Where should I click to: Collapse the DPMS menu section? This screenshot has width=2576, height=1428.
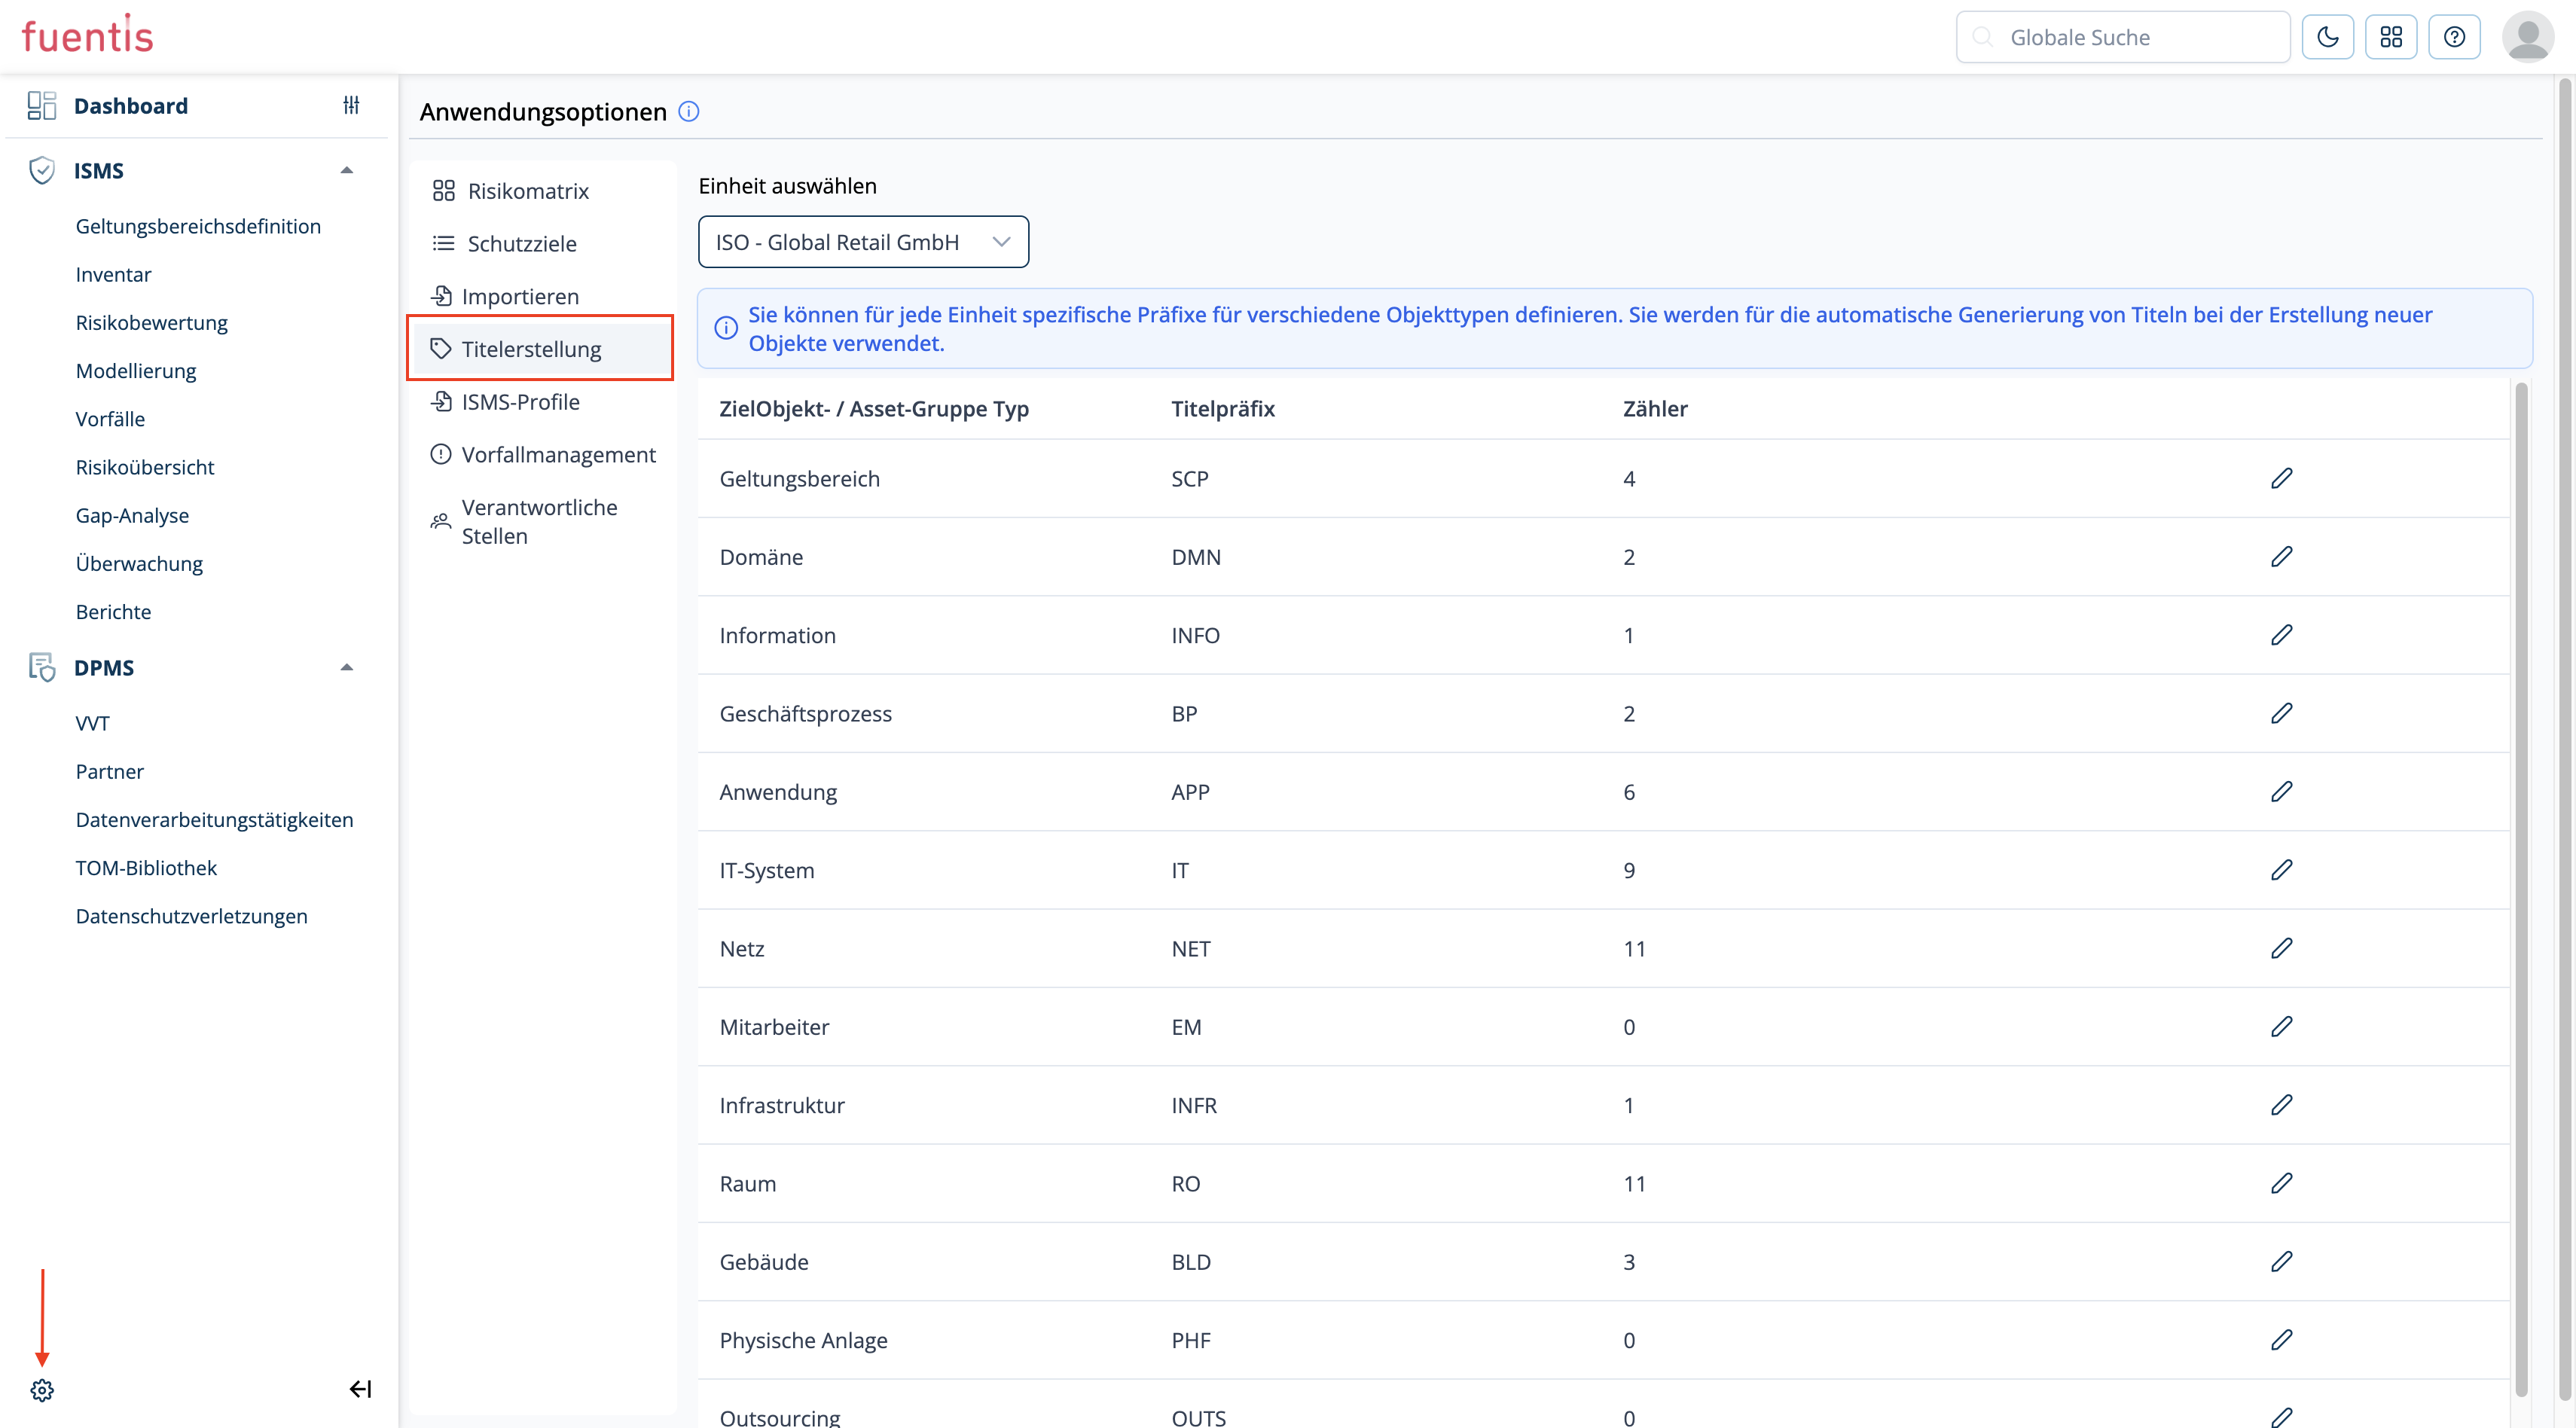click(346, 667)
